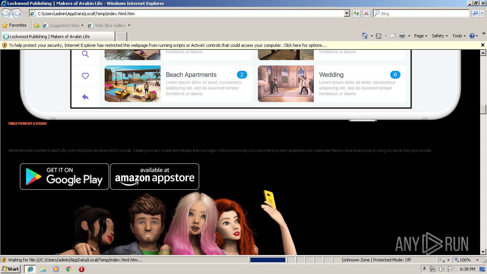Viewport: 487px width, 274px height.
Task: Open the Safety menu
Action: pos(439,36)
